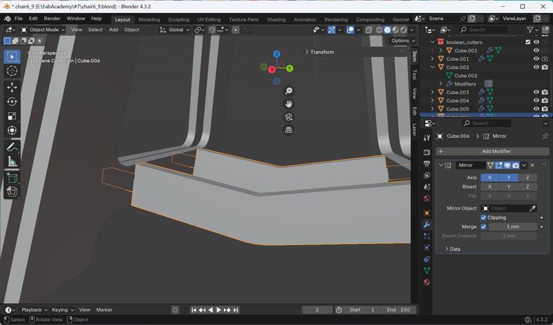Jump to the timeline end frame

click(x=236, y=310)
